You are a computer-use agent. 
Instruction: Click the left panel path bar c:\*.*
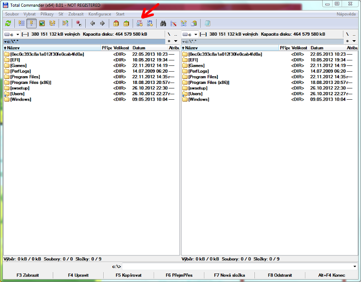[x=84, y=42]
